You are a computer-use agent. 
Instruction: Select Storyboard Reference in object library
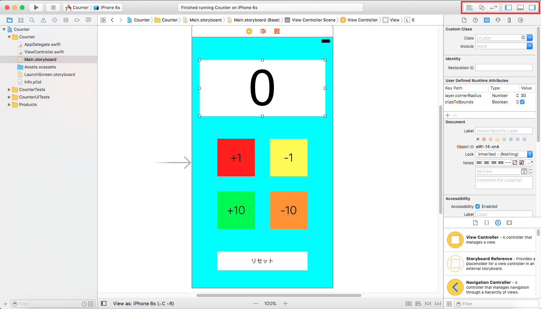coord(490,264)
